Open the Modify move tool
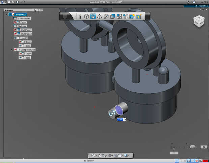 pos(99,16)
